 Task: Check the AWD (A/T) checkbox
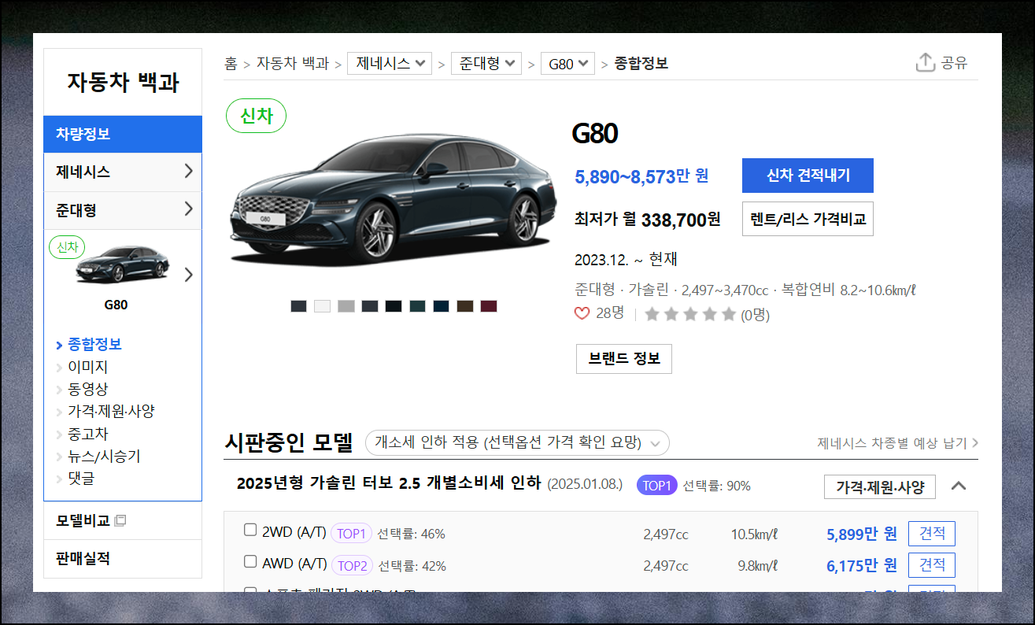(250, 561)
